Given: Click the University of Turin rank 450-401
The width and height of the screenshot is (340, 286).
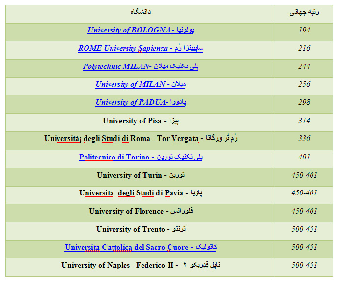Looking at the screenshot, I should (304, 175).
